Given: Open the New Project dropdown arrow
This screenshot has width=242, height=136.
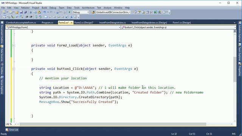Looking at the screenshot, I should click(x=7, y=12).
